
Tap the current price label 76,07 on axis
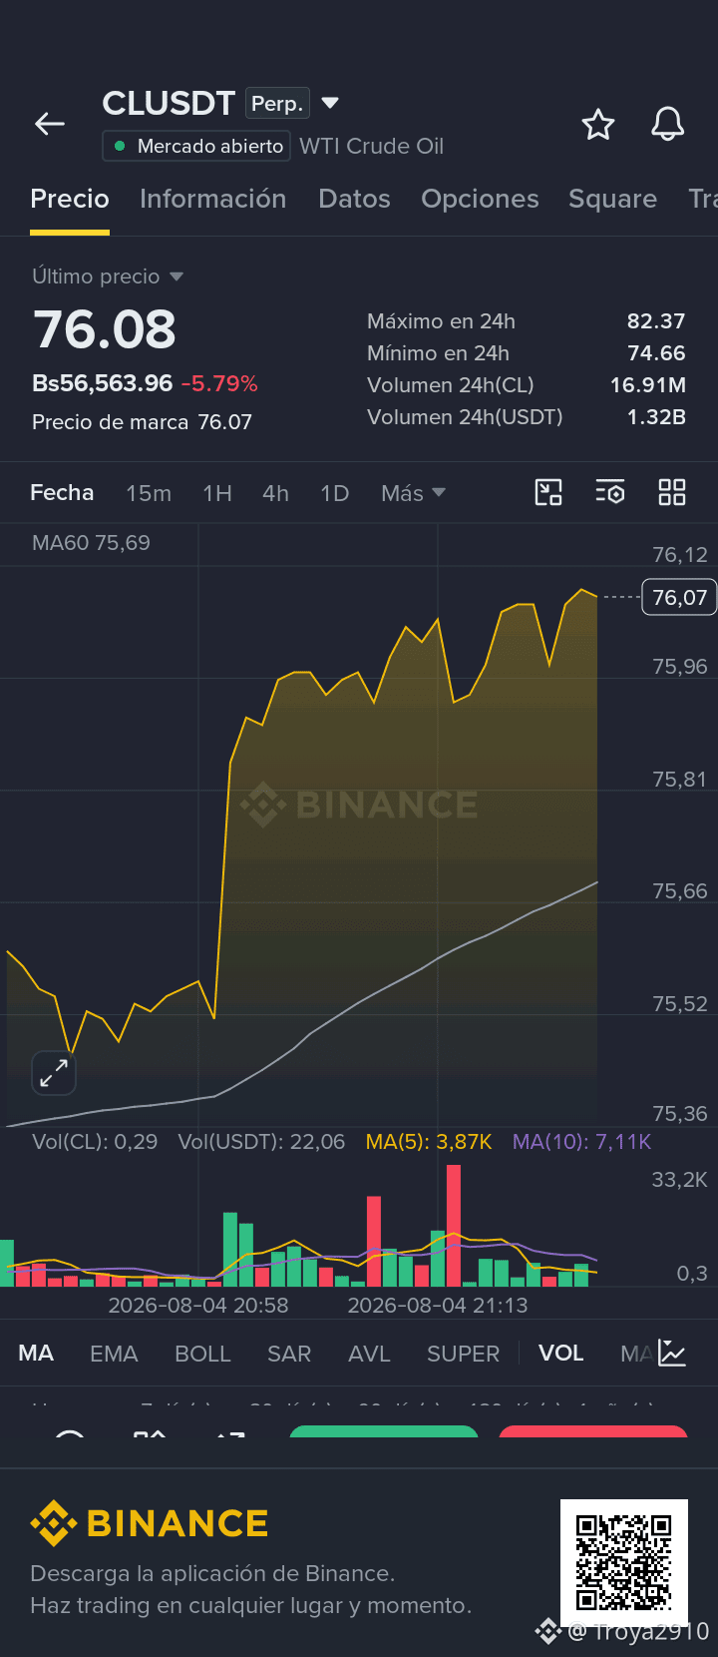click(679, 597)
